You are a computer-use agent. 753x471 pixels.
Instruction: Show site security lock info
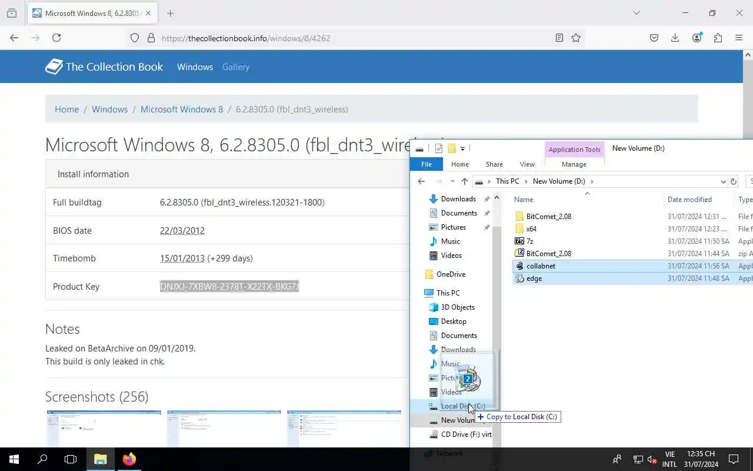[x=151, y=38]
